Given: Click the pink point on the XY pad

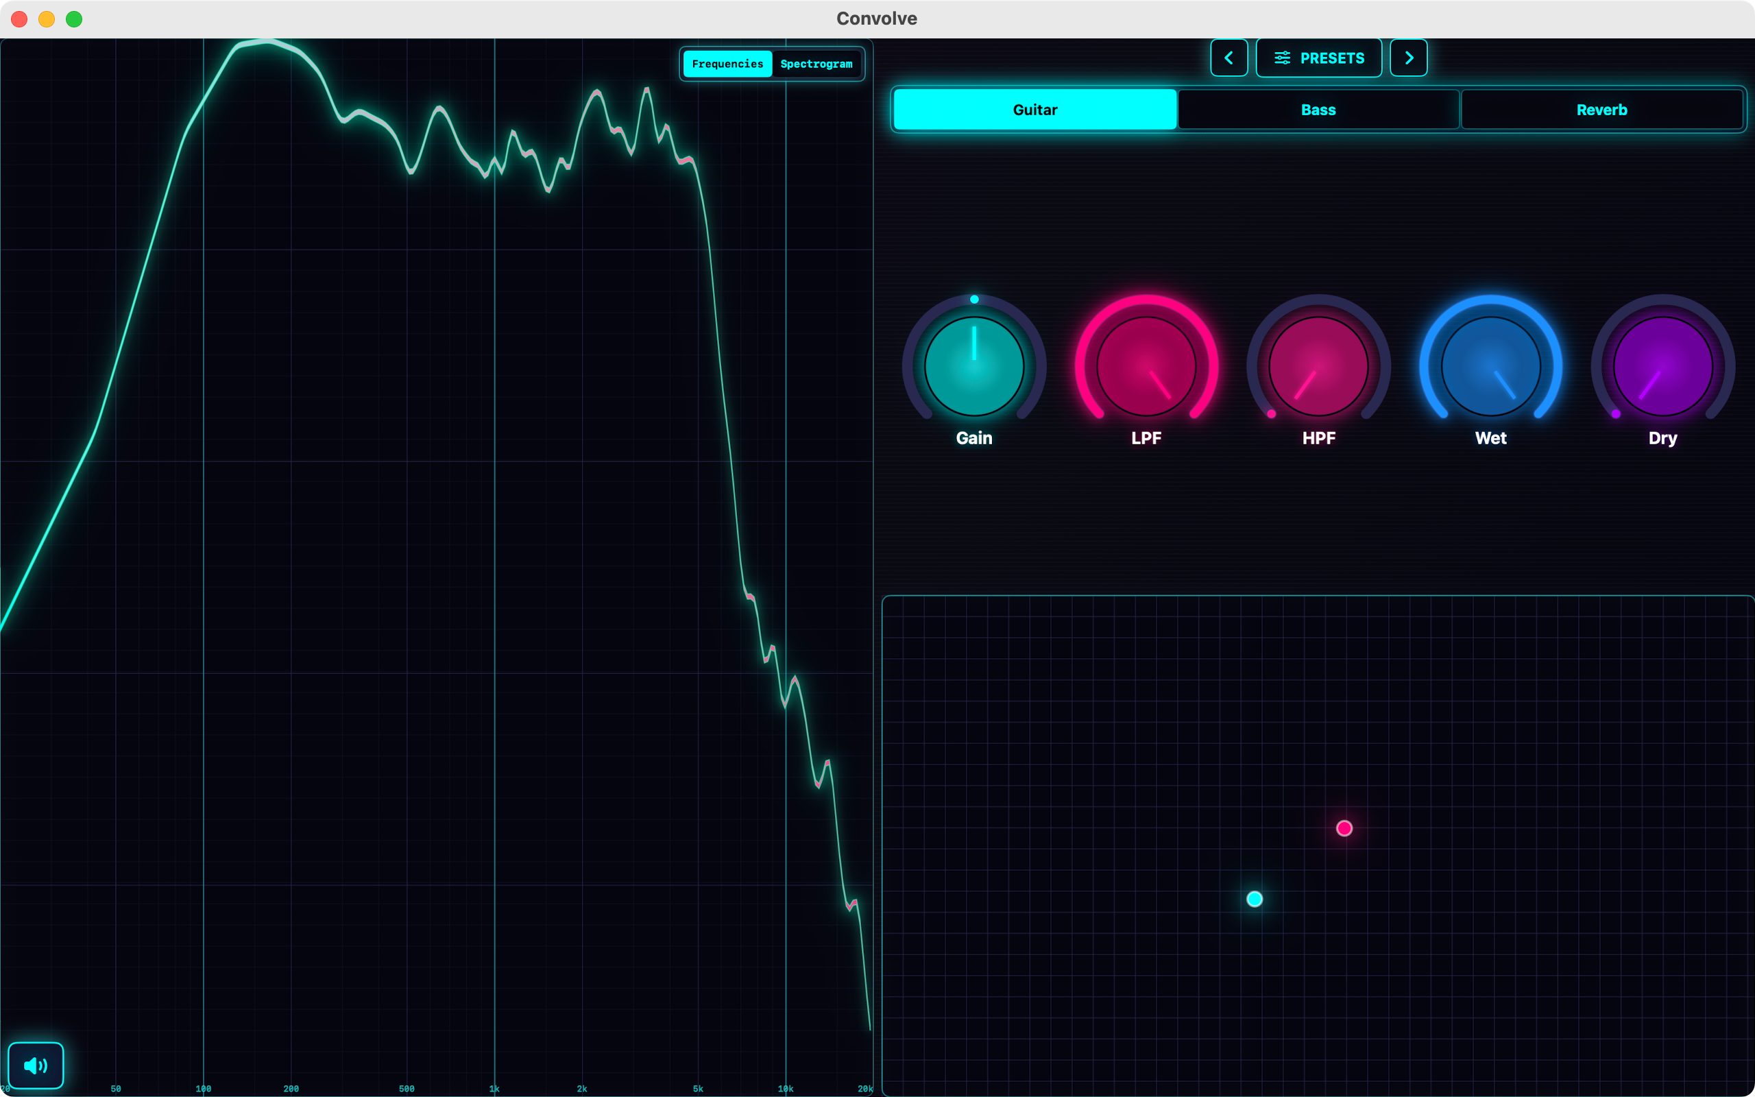Looking at the screenshot, I should [x=1344, y=828].
